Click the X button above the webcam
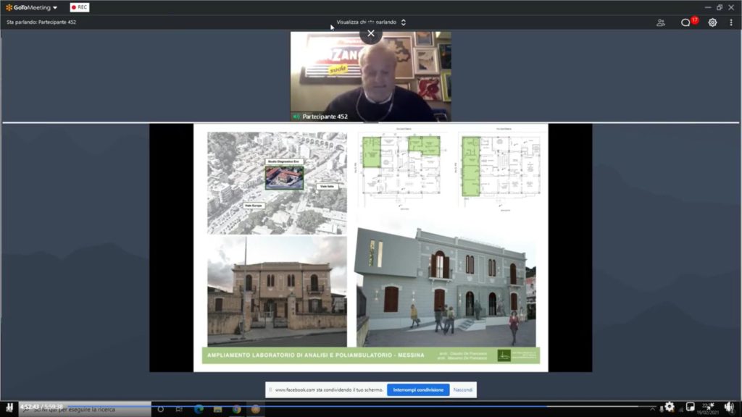Viewport: 742px width, 417px height. (371, 33)
